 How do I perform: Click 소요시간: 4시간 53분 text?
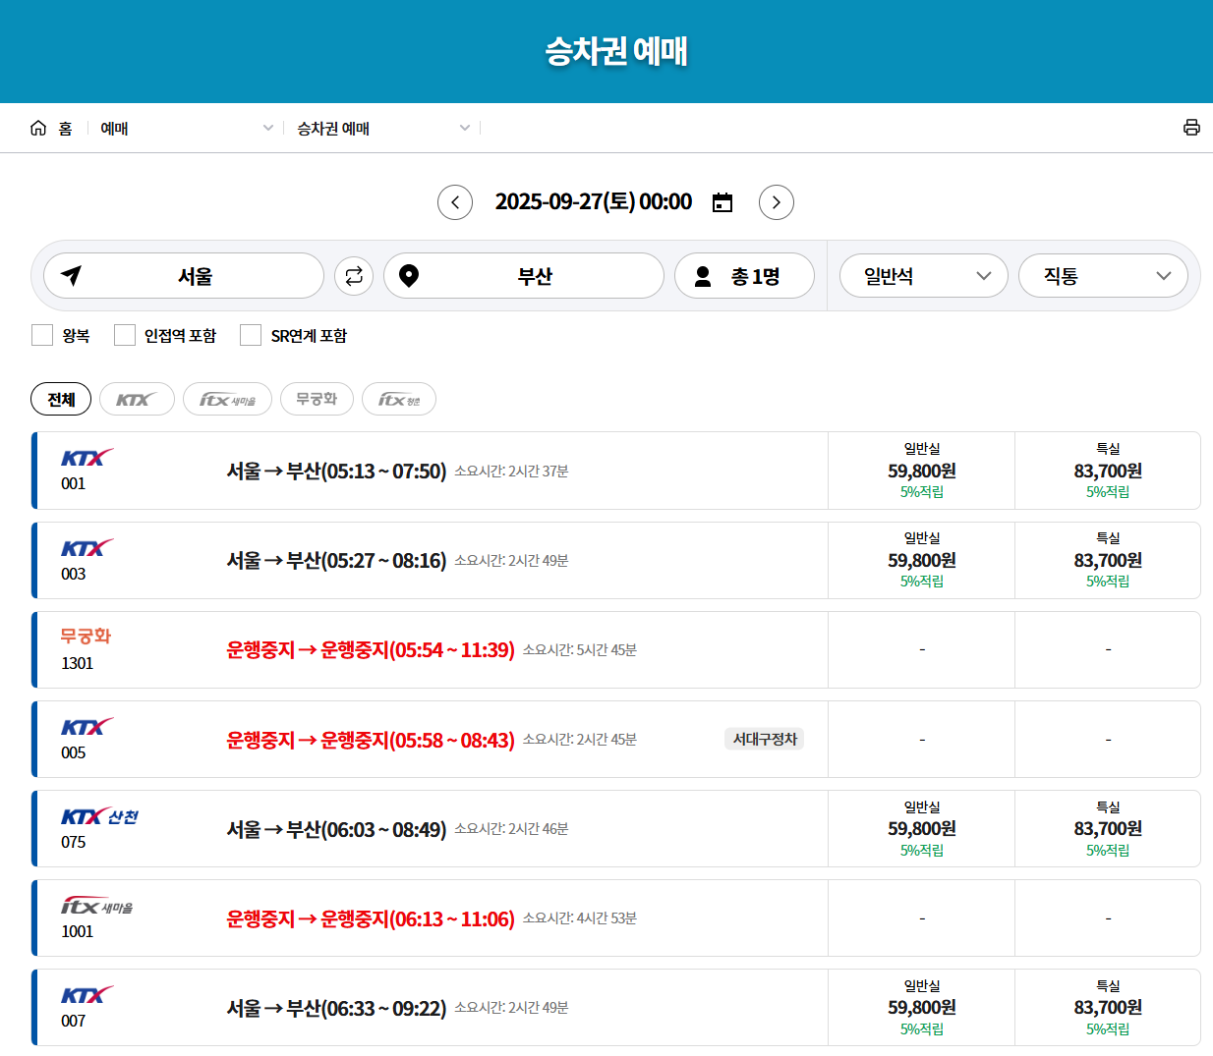click(580, 918)
